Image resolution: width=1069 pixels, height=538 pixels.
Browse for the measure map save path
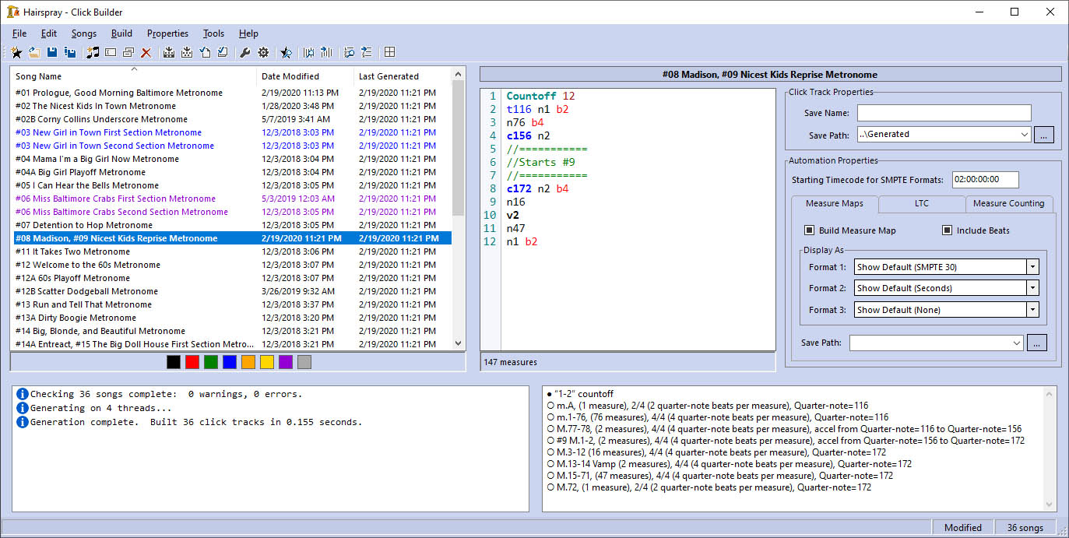point(1037,343)
